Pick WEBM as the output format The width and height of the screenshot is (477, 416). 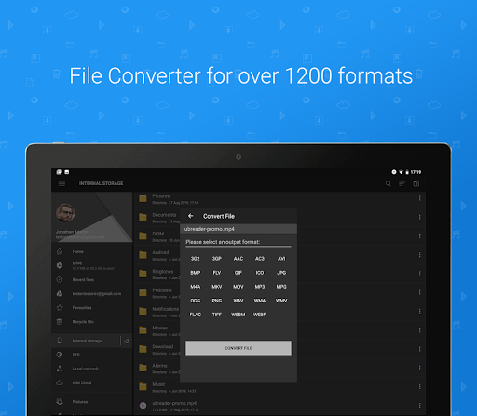(238, 315)
